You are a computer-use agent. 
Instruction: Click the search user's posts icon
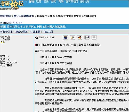(x=72, y=37)
